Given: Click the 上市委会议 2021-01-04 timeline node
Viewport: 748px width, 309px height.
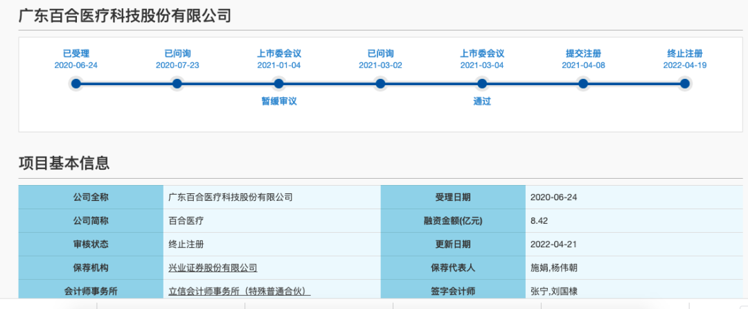Looking at the screenshot, I should coord(279,84).
